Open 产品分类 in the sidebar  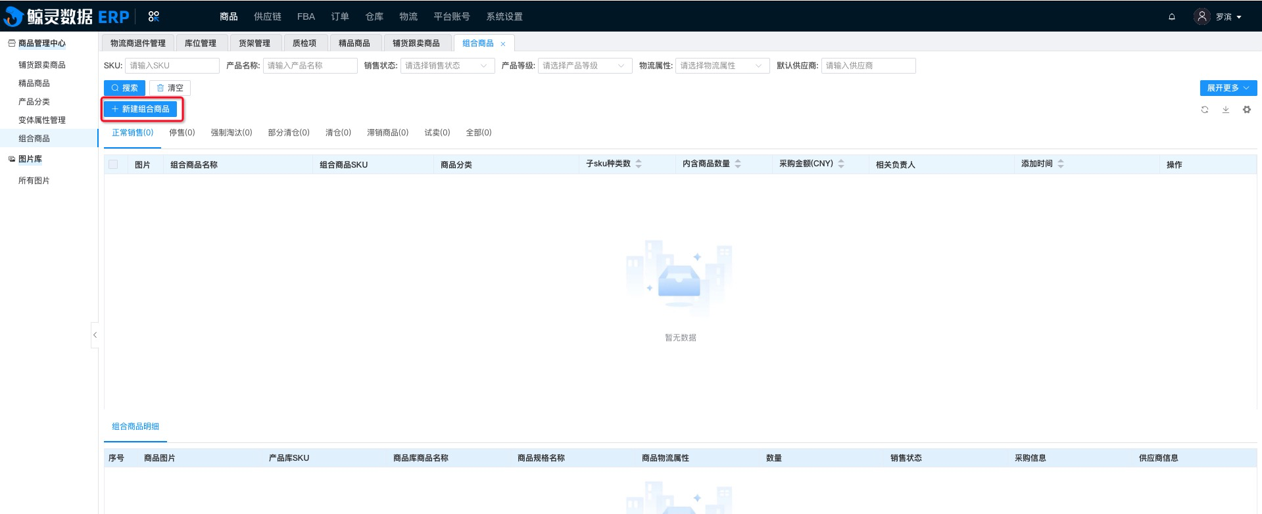click(34, 102)
